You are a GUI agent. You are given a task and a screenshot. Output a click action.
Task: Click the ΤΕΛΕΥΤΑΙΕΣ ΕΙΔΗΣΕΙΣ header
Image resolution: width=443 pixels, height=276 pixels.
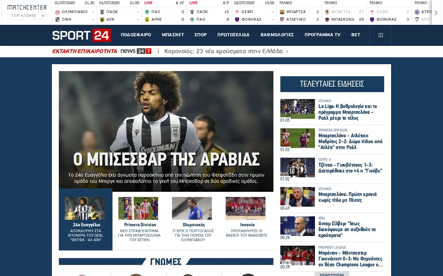(x=332, y=84)
